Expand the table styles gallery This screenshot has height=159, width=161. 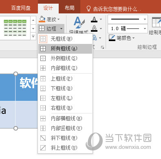tap(33, 37)
